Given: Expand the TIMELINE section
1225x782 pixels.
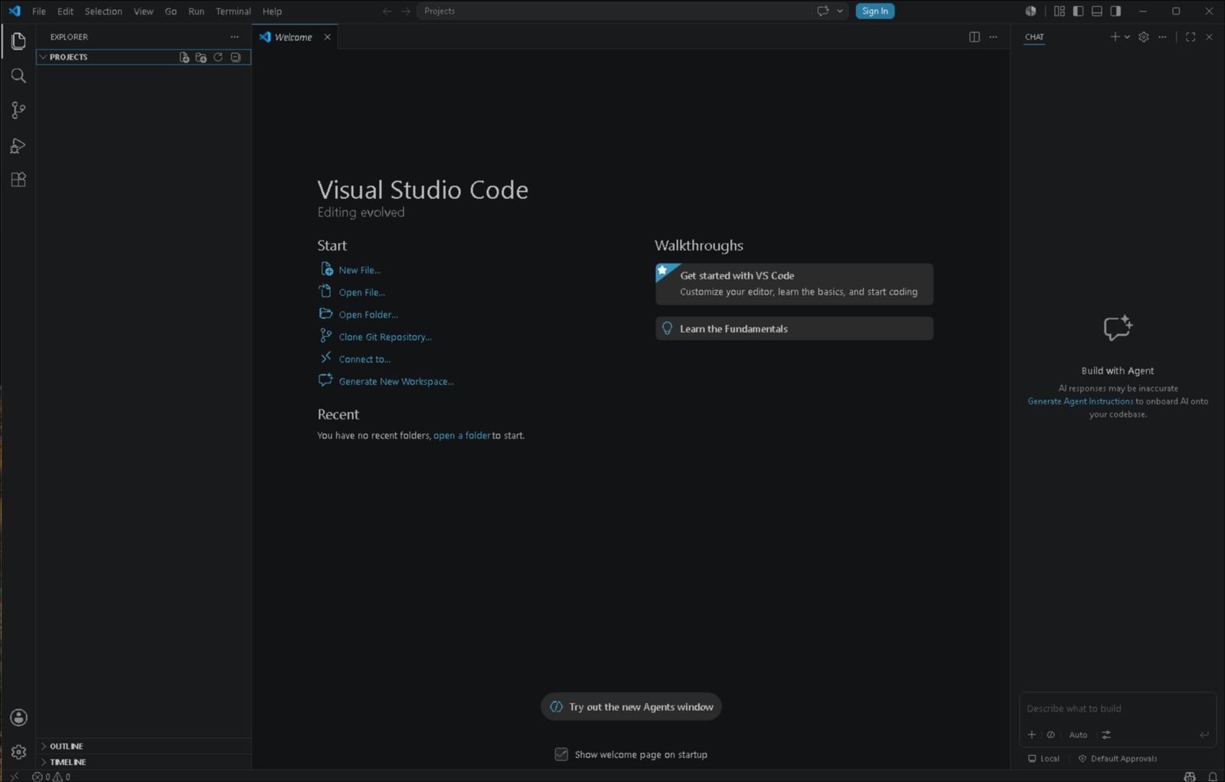Looking at the screenshot, I should pos(144,762).
